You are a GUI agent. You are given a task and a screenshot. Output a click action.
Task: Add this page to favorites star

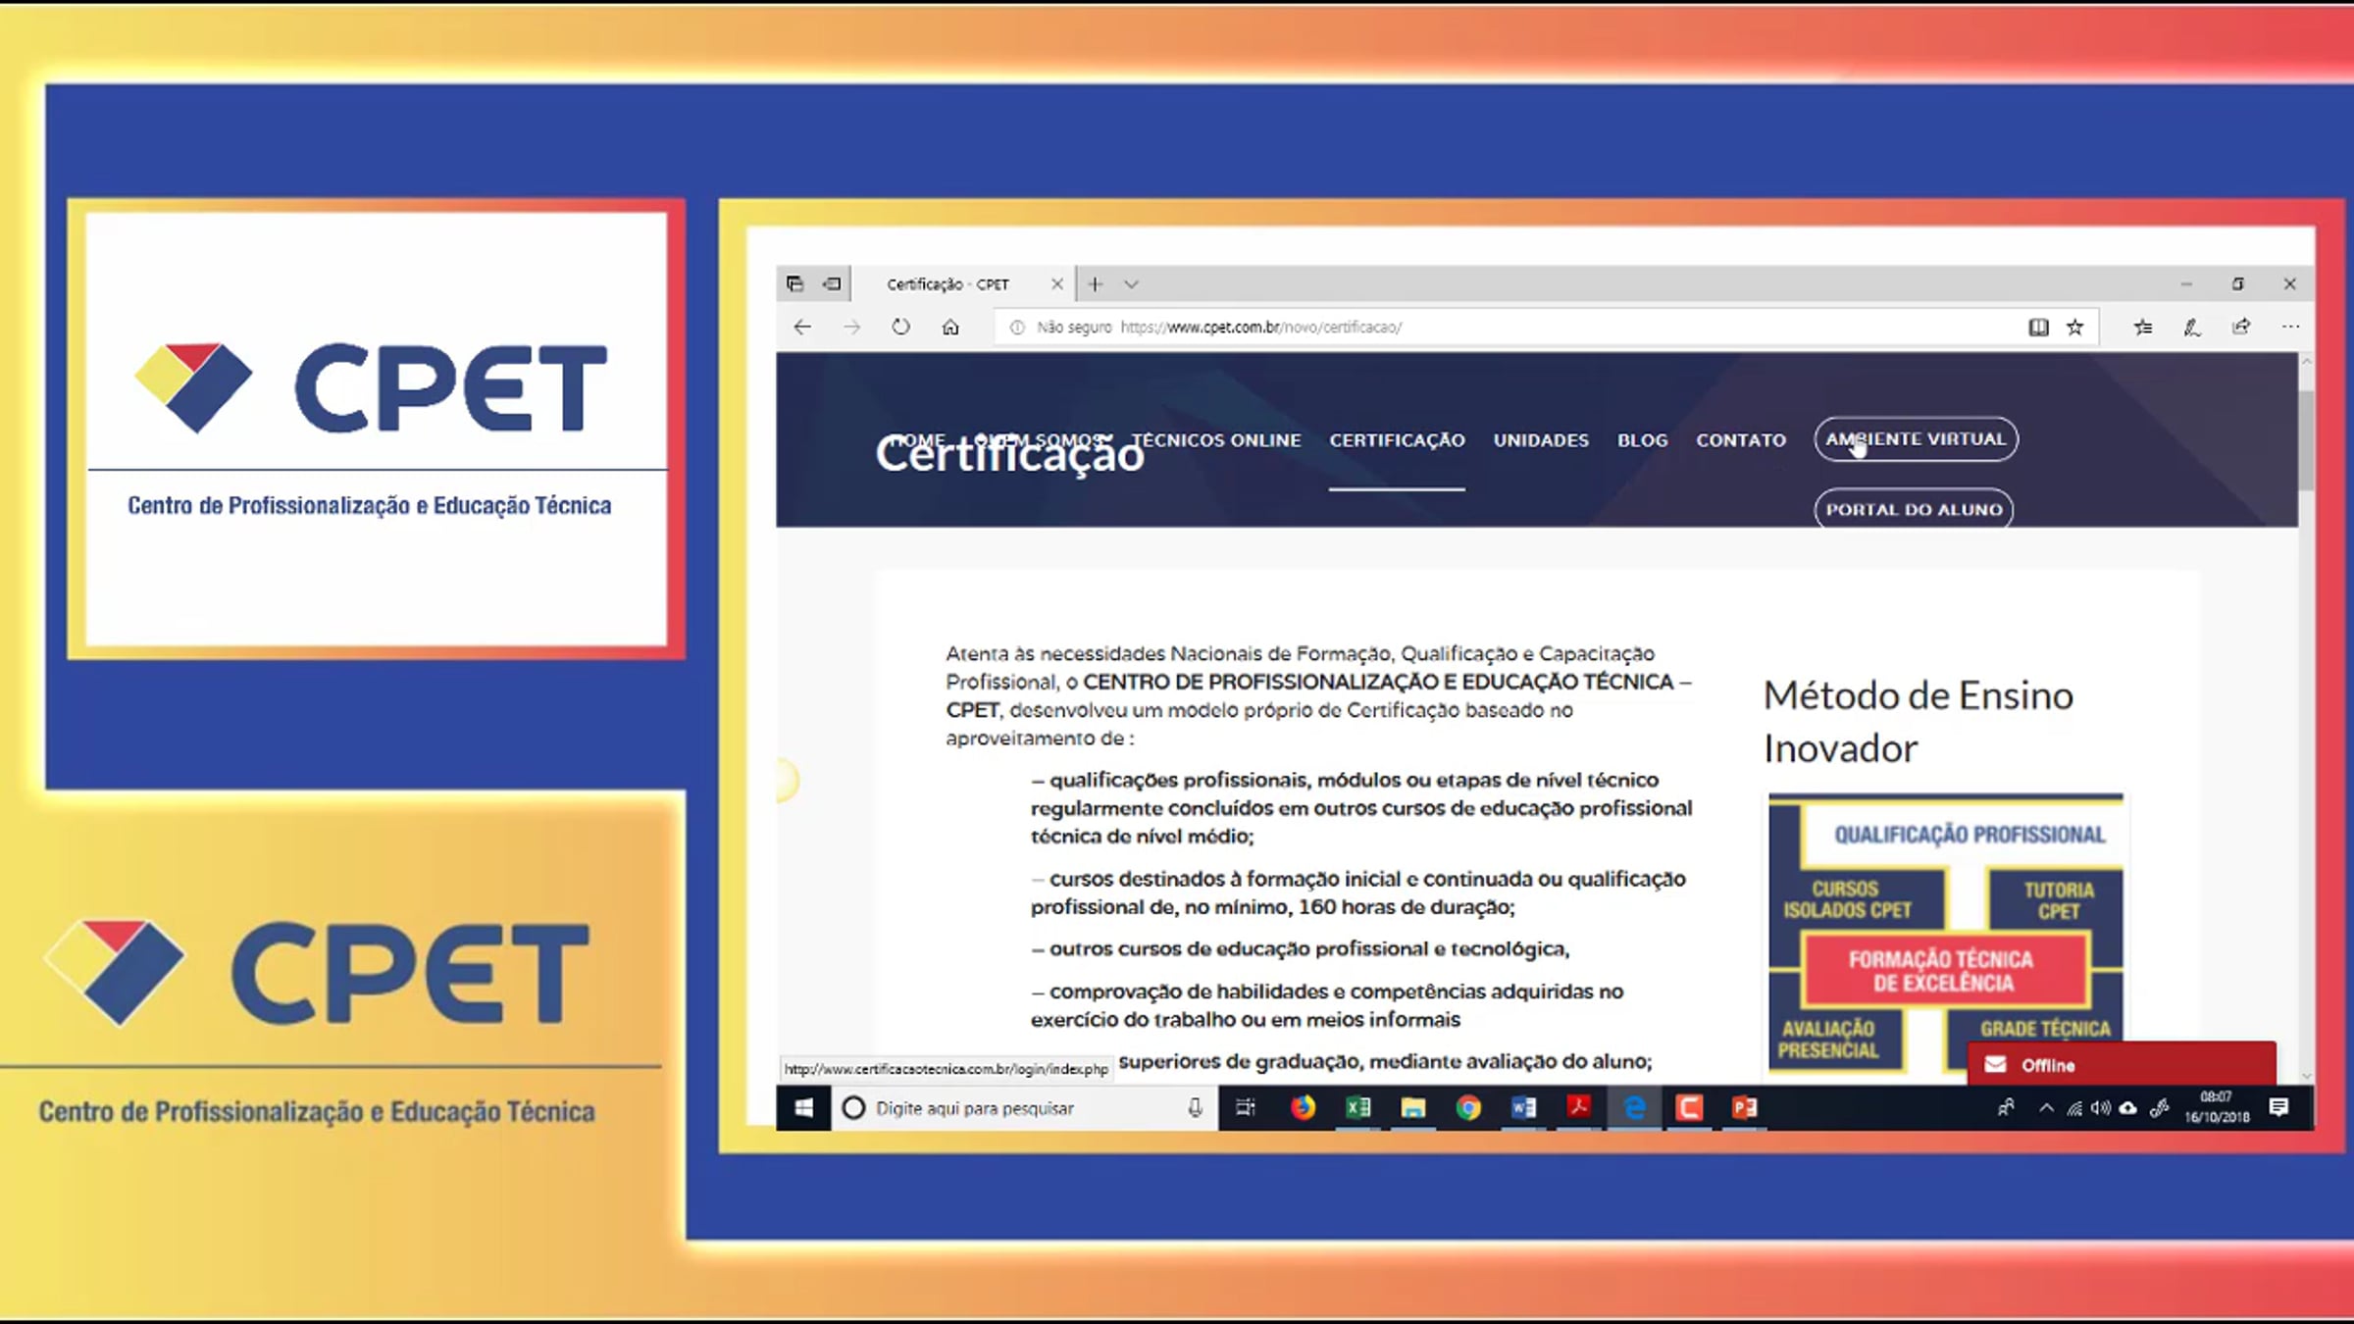tap(2075, 328)
